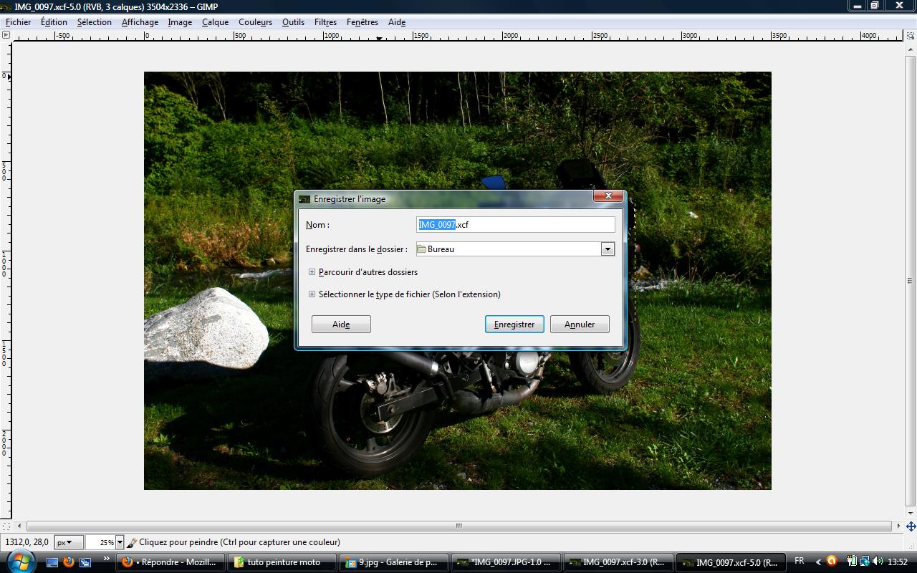Open the Fichier menu

(18, 22)
